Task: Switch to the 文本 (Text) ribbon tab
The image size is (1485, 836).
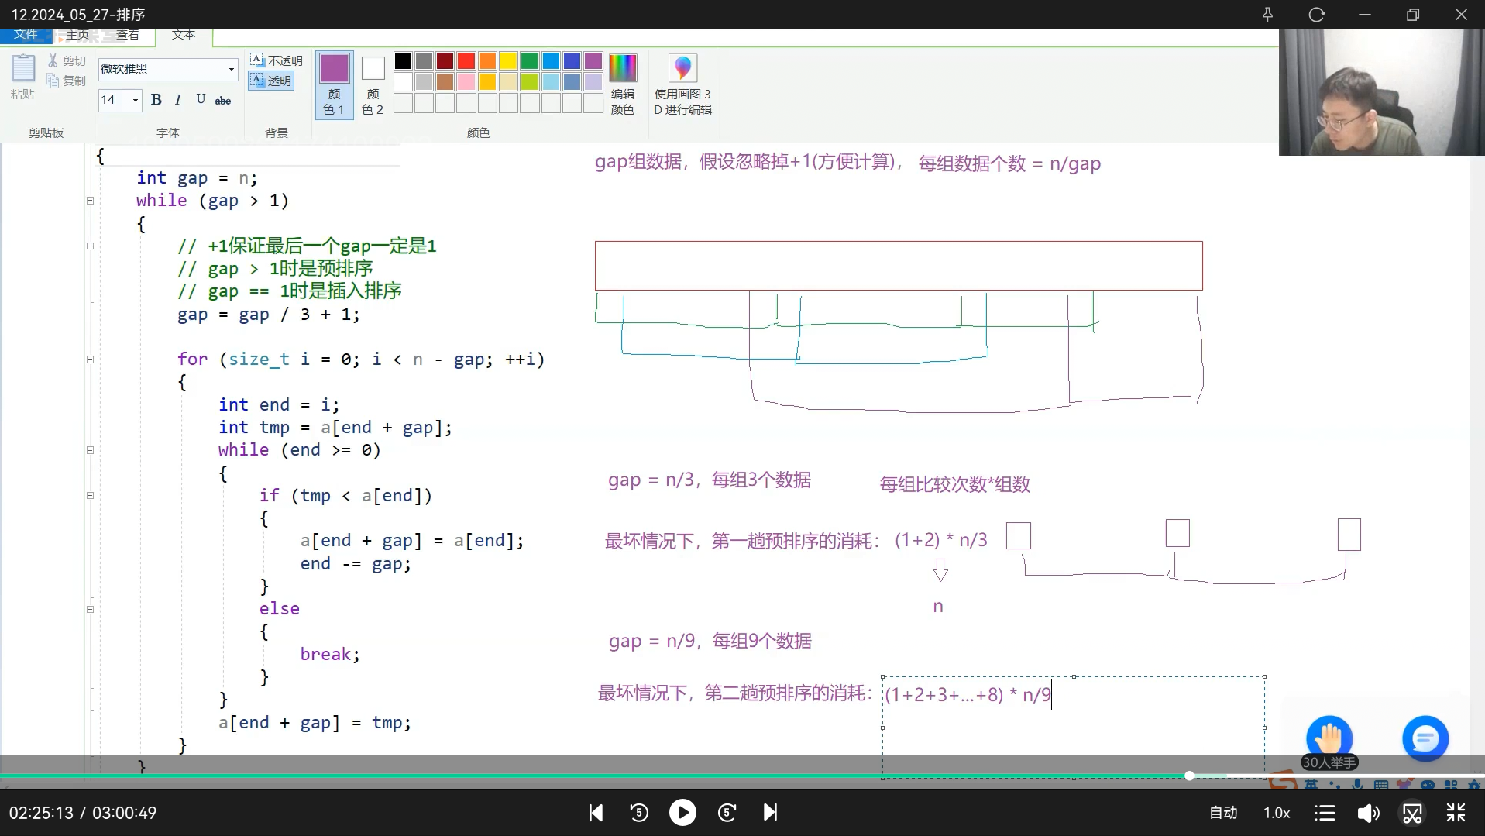Action: 184,35
